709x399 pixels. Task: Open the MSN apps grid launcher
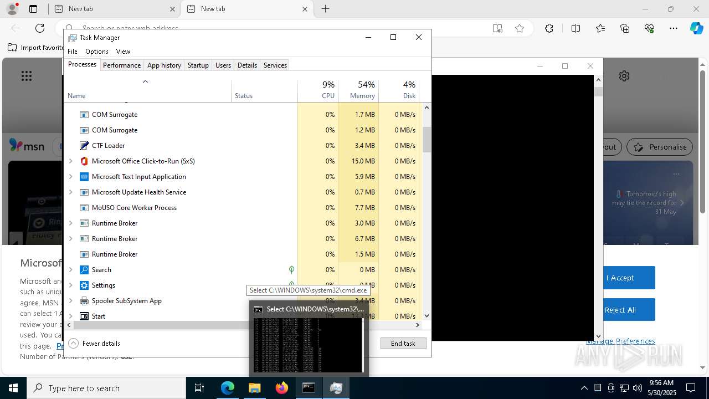27,76
